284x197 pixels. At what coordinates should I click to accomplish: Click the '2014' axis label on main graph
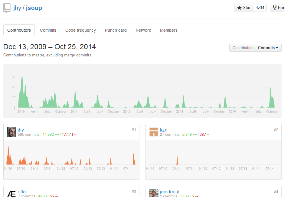coord(232,112)
